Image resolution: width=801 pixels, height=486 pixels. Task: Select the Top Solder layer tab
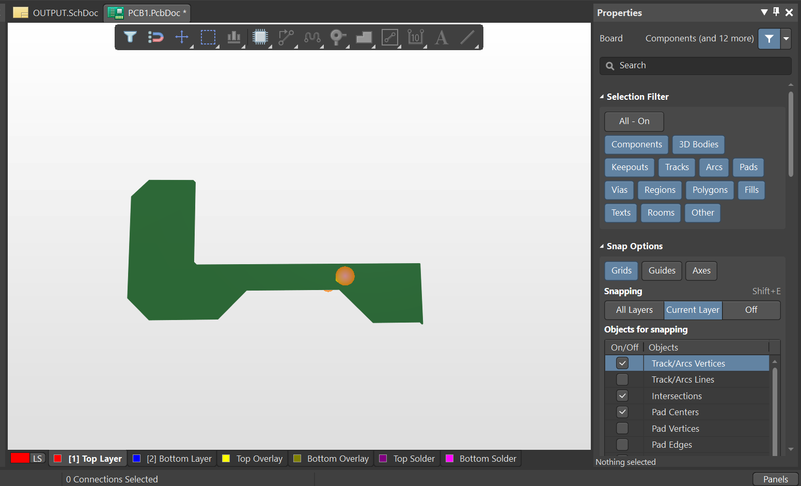(407, 459)
